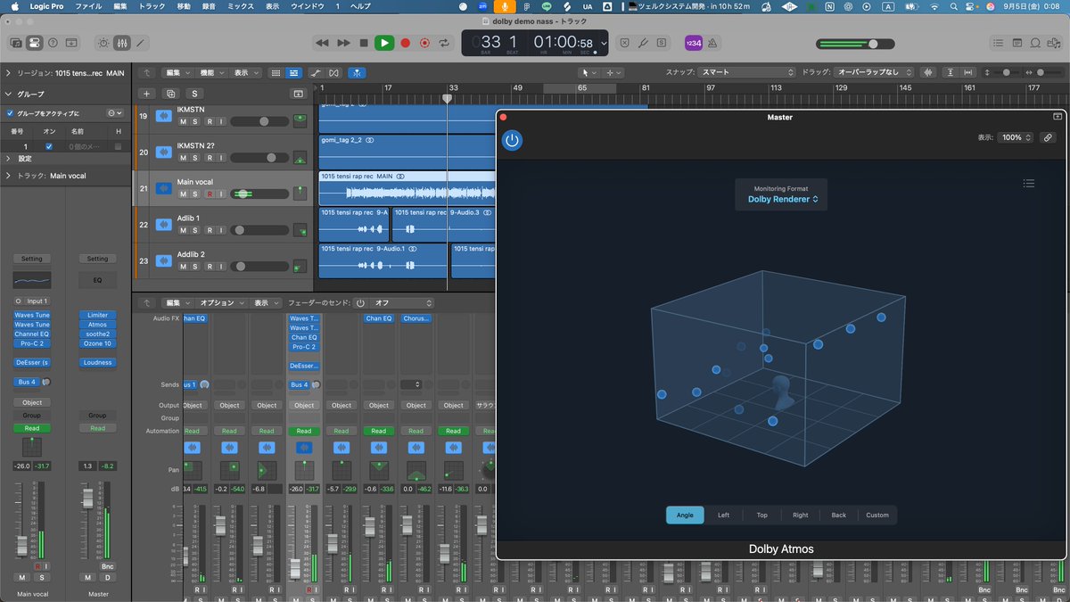
Task: Click the green Play button
Action: tap(384, 42)
